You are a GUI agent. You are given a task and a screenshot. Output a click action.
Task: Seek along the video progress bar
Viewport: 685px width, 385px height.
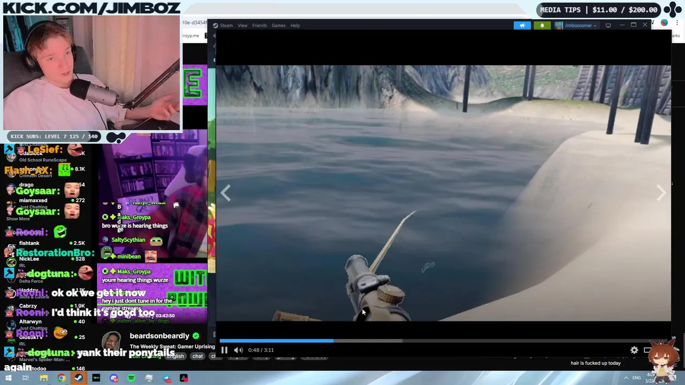point(443,341)
